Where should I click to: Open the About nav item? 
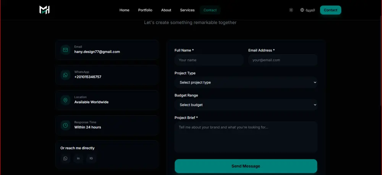coord(166,10)
